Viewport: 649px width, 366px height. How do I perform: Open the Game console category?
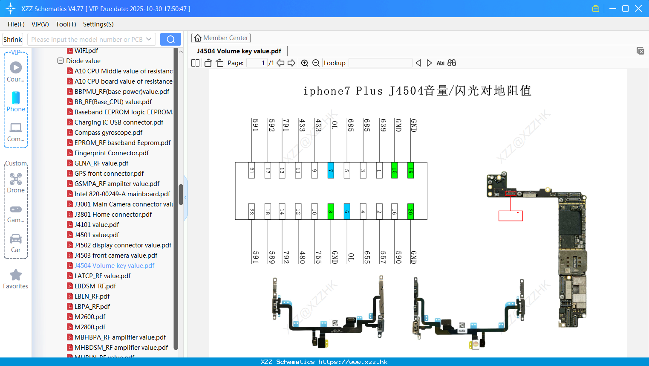[16, 213]
